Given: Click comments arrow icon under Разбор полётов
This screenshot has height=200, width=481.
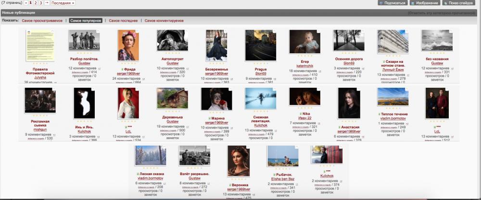Looking at the screenshot, I should (x=99, y=69).
